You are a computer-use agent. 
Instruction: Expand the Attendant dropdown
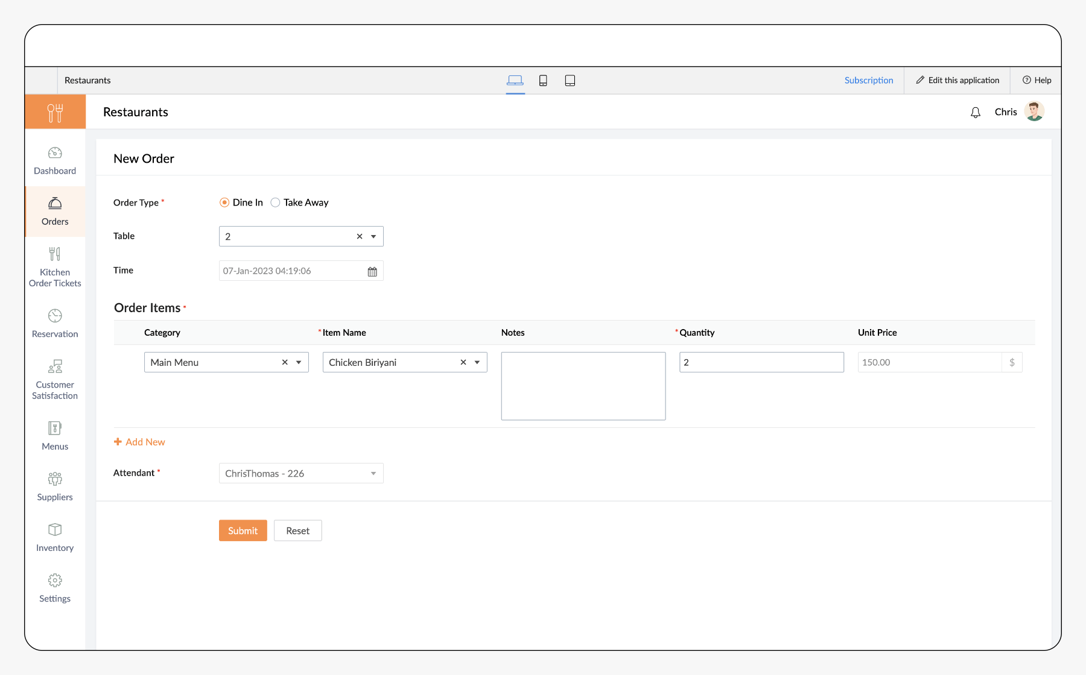[373, 474]
